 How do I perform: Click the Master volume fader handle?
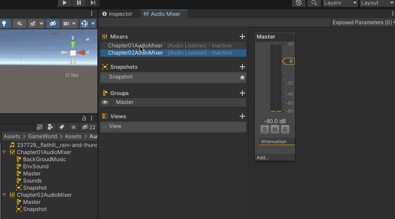click(x=289, y=61)
